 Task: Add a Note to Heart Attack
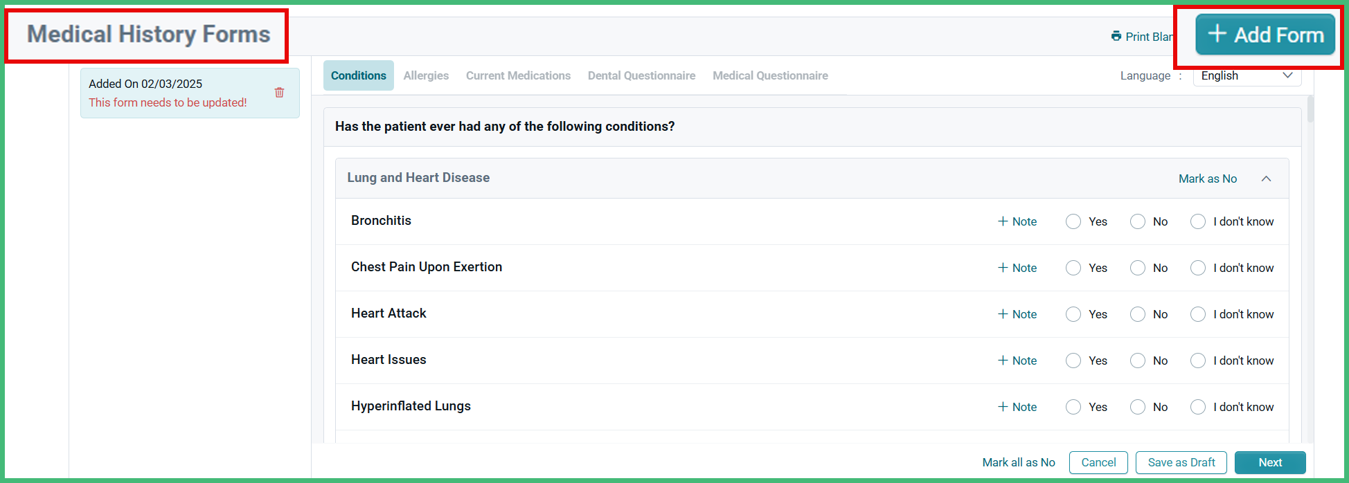(1017, 313)
